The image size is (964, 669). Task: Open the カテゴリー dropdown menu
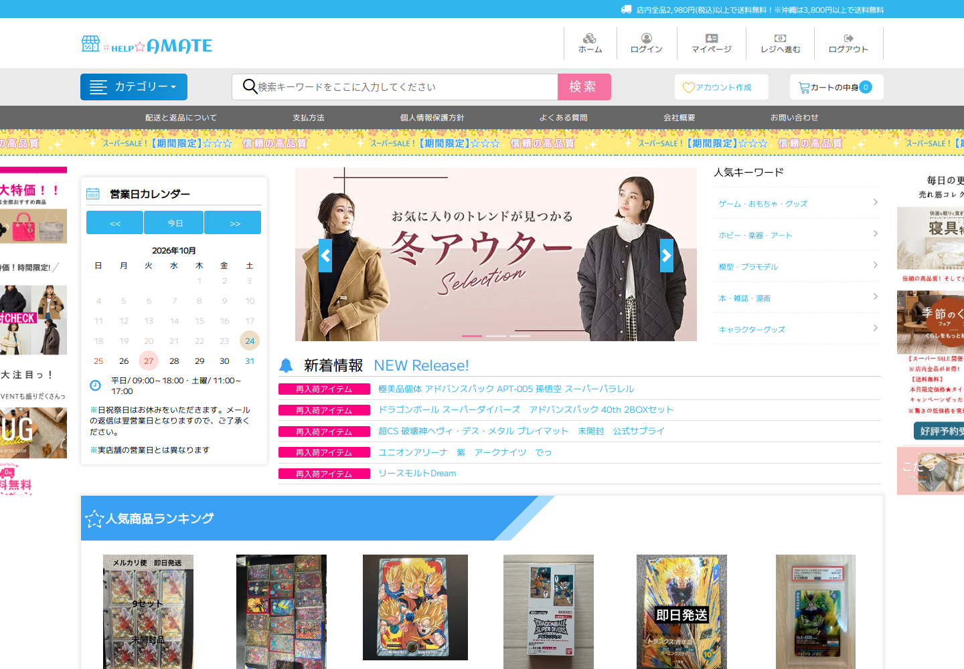[134, 87]
